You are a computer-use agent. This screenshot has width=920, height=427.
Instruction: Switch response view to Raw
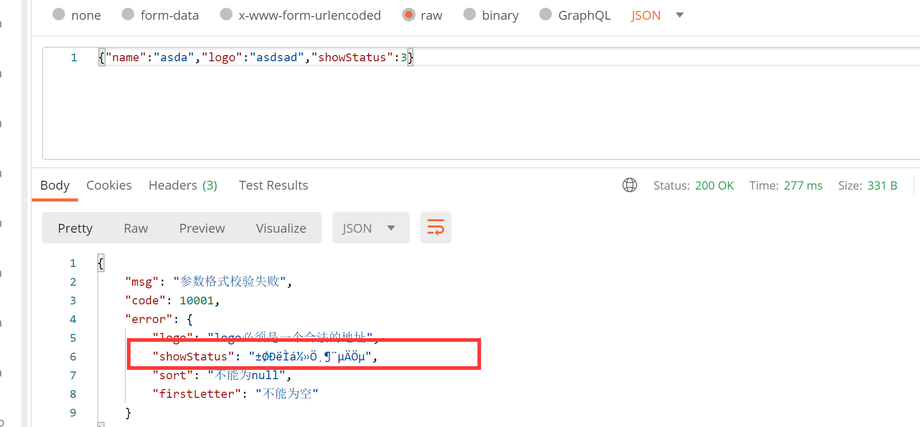pos(136,228)
